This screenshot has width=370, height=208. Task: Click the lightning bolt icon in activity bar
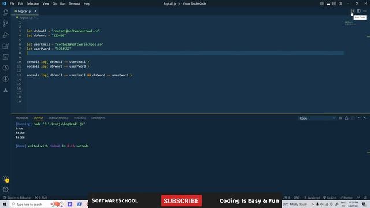pos(5,79)
